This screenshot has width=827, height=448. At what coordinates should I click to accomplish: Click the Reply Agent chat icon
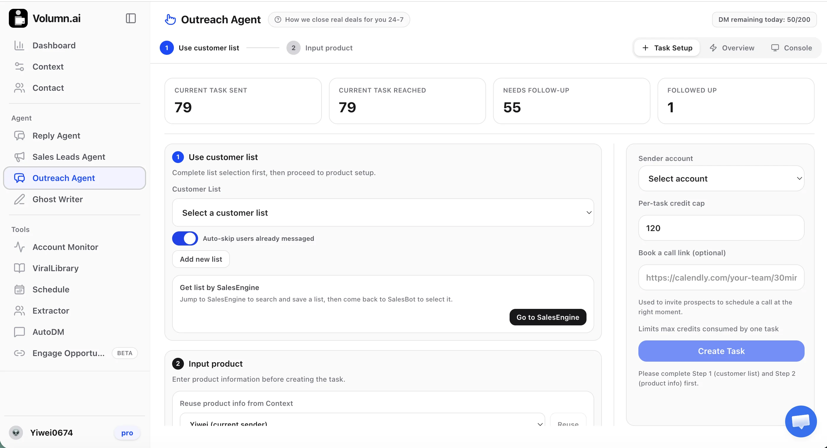click(19, 136)
